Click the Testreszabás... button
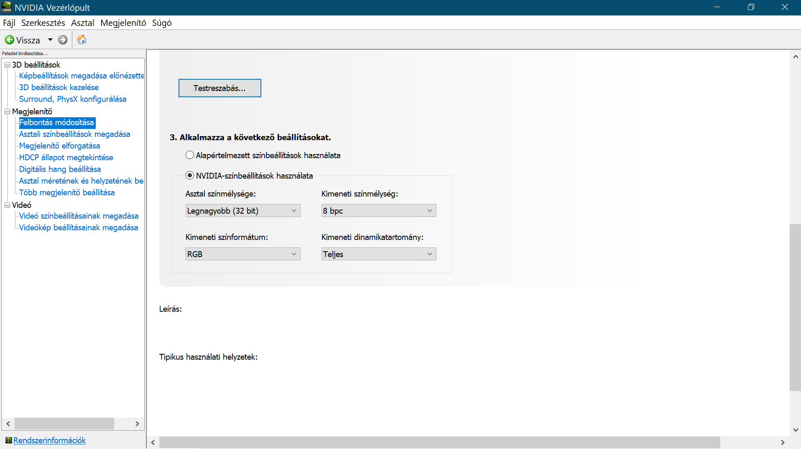Viewport: 801px width, 449px height. 220,88
